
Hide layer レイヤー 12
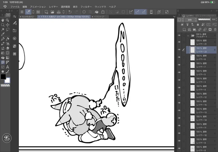point(179,95)
